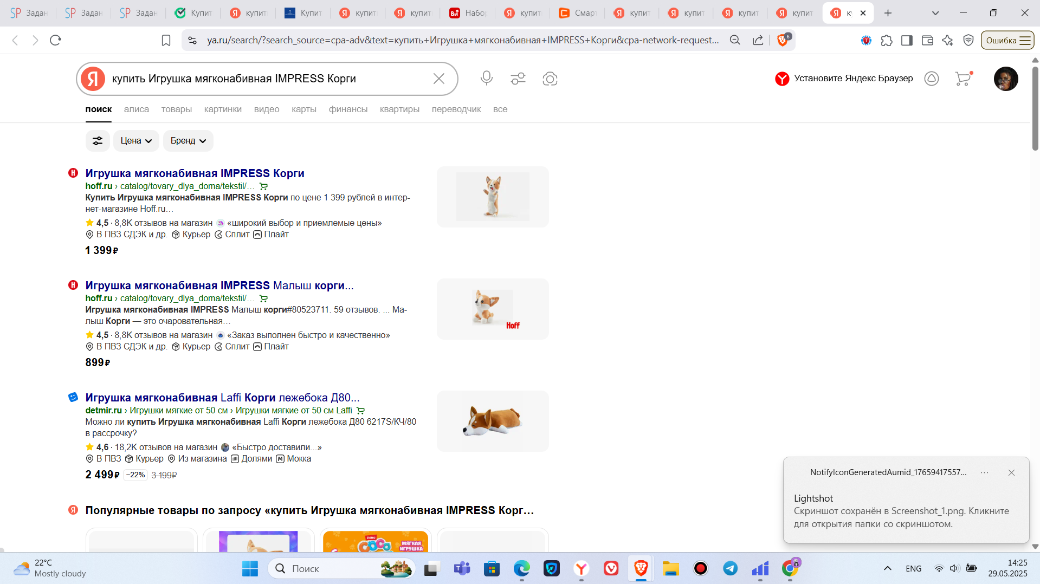
Task: Open the квартиры tab
Action: tap(399, 109)
